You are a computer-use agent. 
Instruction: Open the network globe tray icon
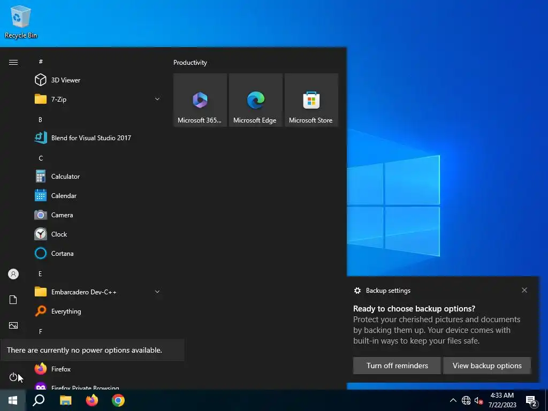(x=466, y=400)
